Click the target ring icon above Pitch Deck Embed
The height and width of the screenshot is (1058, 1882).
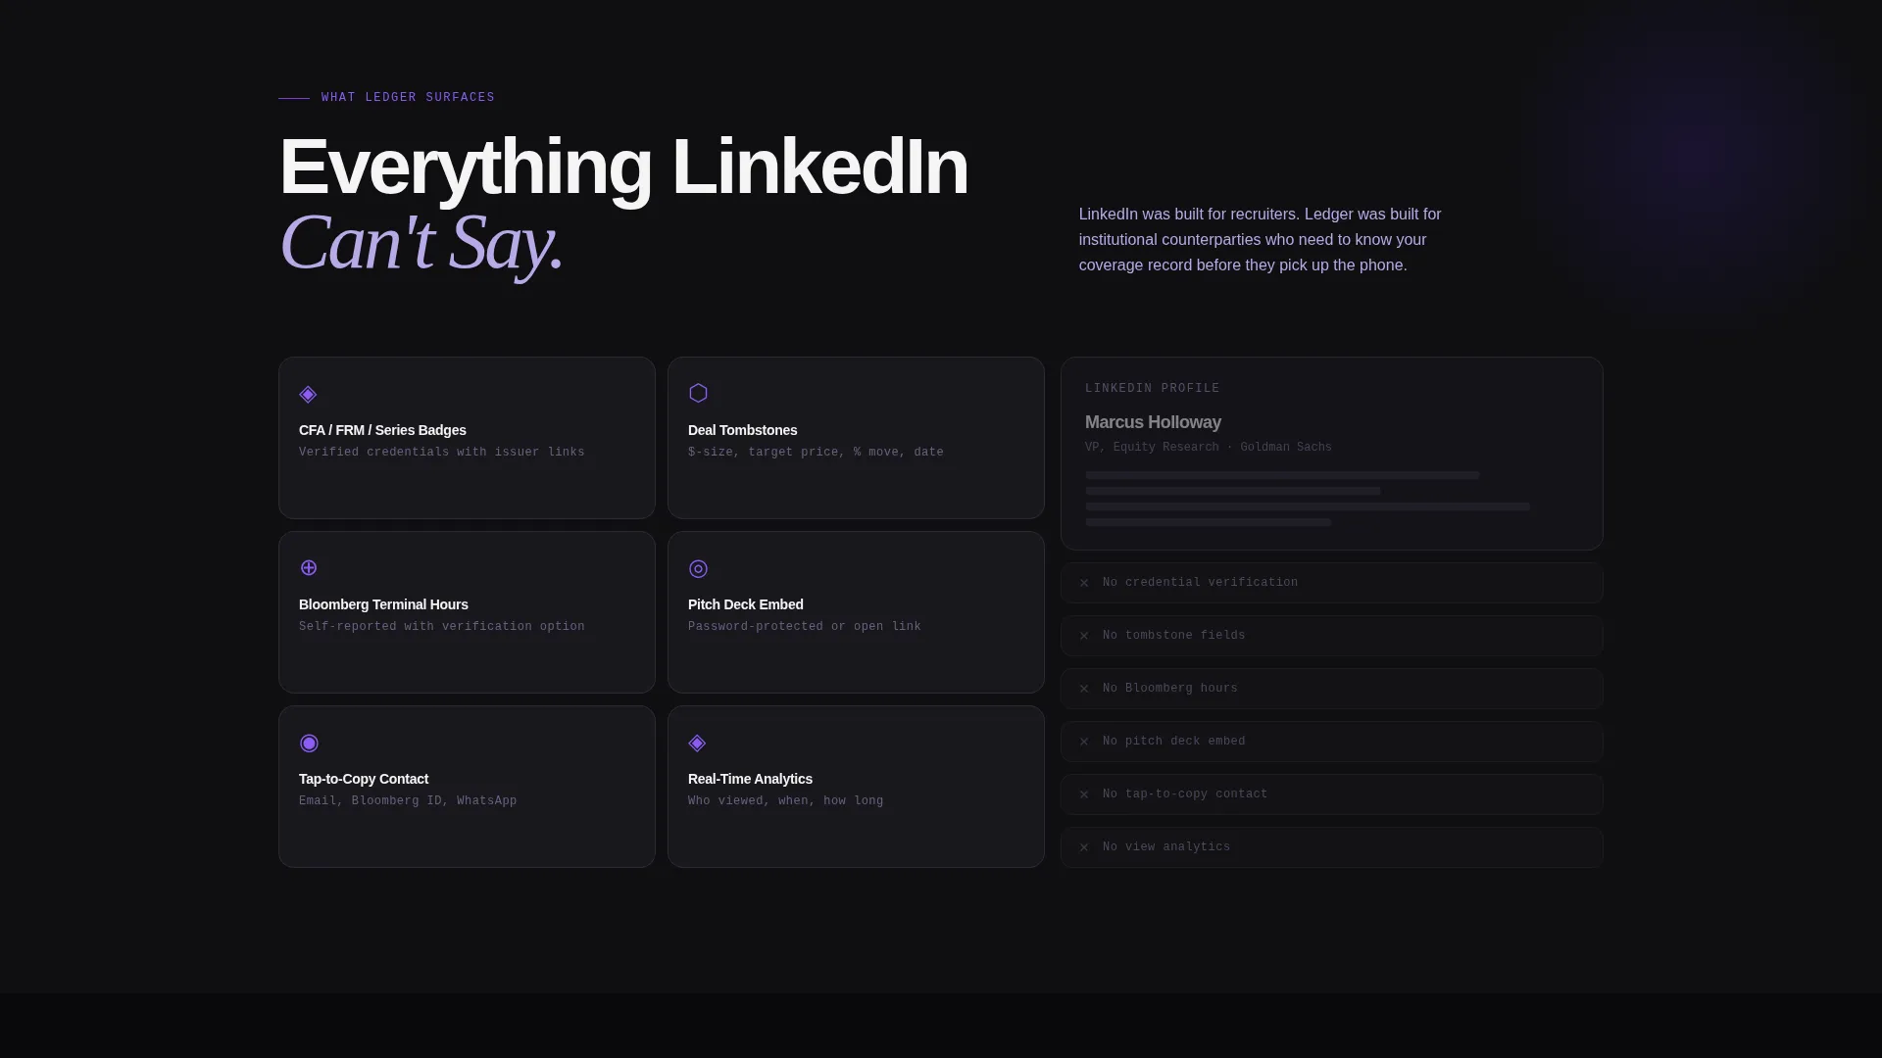coord(698,569)
